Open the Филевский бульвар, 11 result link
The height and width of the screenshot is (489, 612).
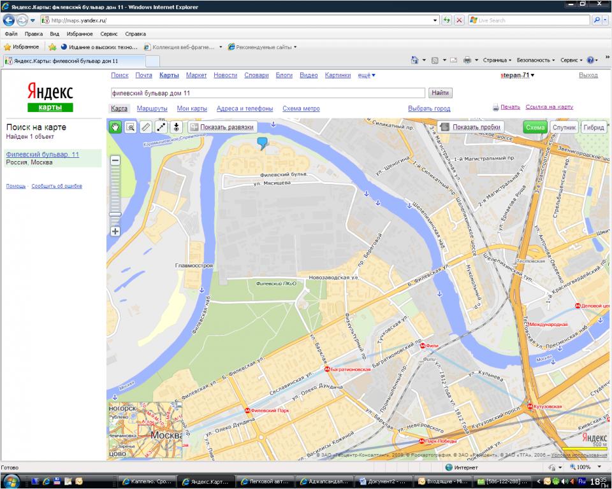click(43, 155)
